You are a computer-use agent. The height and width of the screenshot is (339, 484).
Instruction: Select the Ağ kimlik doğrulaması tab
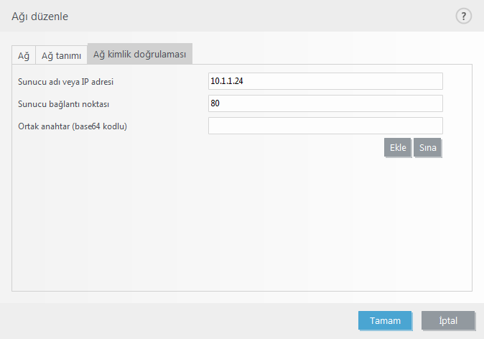(x=139, y=55)
